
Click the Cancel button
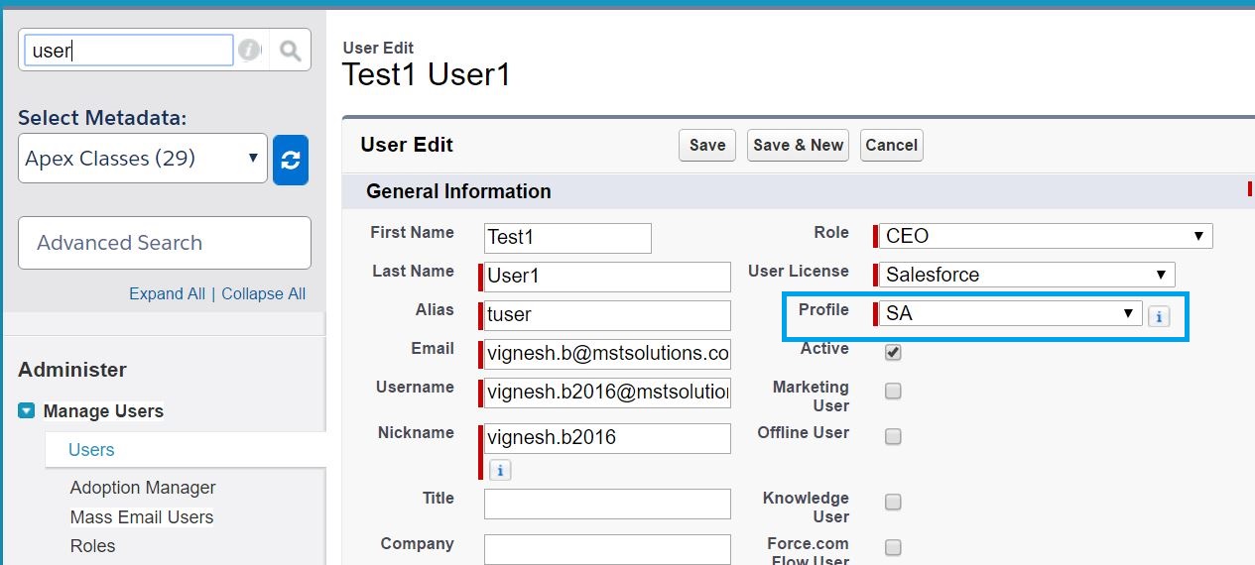(x=891, y=145)
